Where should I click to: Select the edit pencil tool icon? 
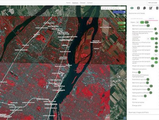pos(151,8)
